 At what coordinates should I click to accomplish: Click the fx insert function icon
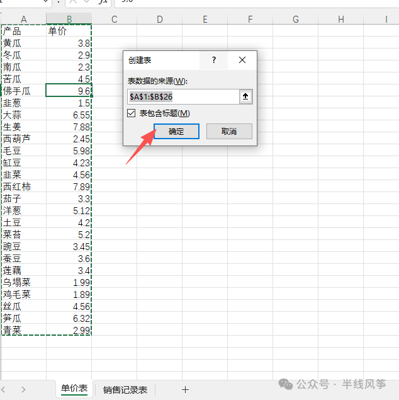pos(103,1)
